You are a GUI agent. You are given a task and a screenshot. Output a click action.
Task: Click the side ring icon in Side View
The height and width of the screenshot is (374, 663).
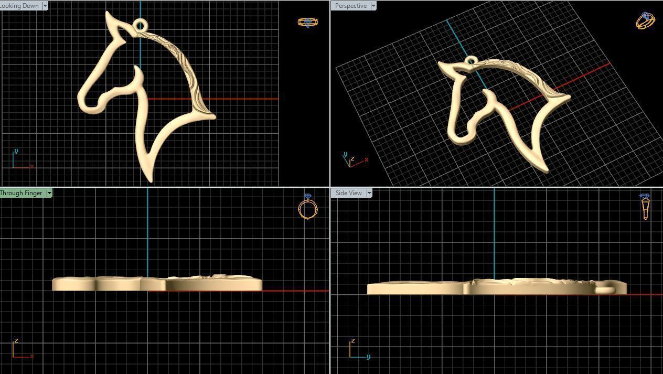[645, 207]
